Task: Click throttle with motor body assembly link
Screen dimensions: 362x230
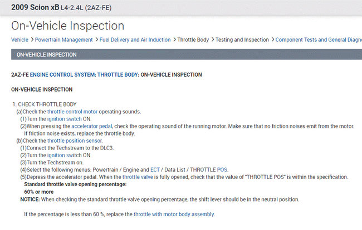Action: click(x=174, y=214)
